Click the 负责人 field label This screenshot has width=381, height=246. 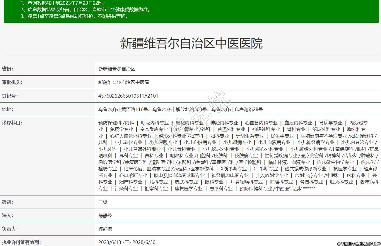(10, 229)
